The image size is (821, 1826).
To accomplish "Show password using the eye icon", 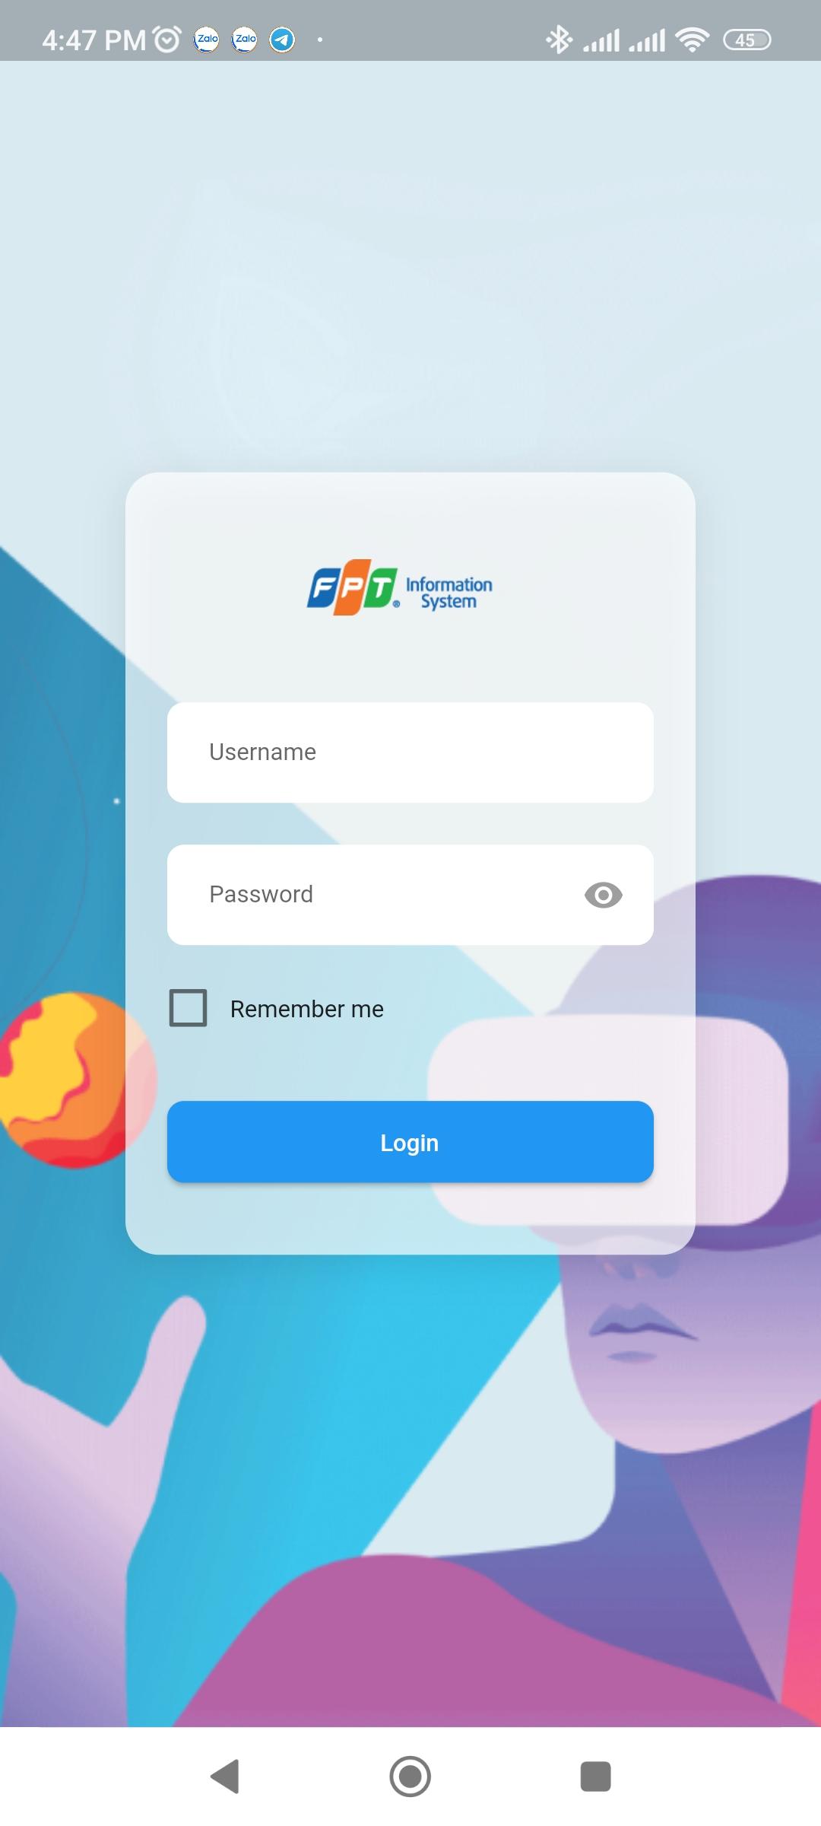I will (604, 895).
